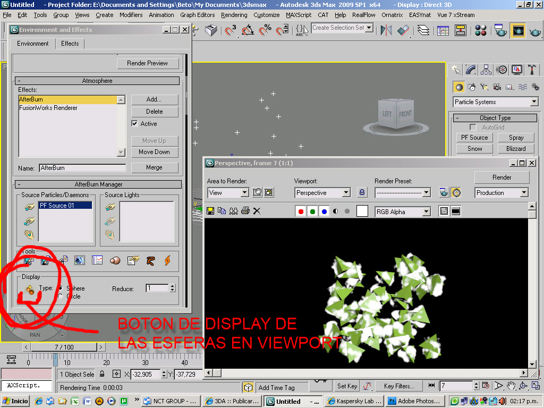Open the Motion command panel tab
Viewport: 544px width, 408px height.
pos(501,70)
